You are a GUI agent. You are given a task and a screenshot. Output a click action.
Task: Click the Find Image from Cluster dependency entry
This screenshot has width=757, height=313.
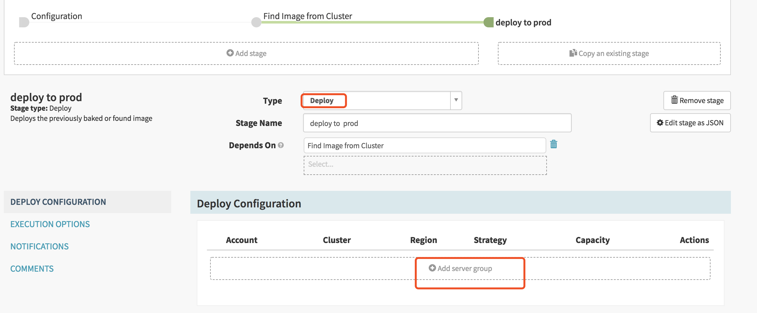click(424, 145)
